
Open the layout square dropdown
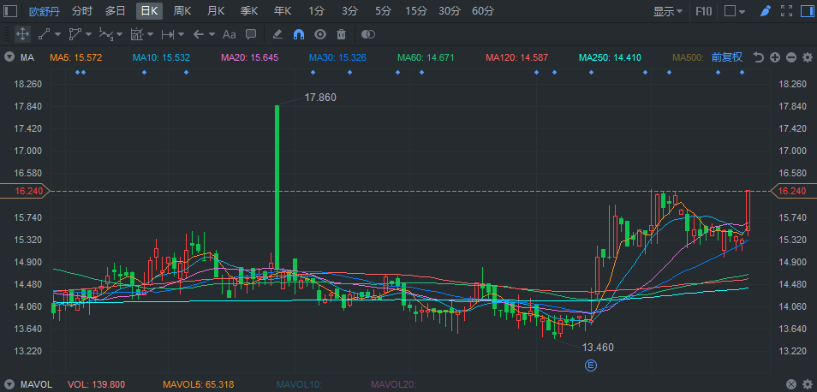tap(735, 11)
